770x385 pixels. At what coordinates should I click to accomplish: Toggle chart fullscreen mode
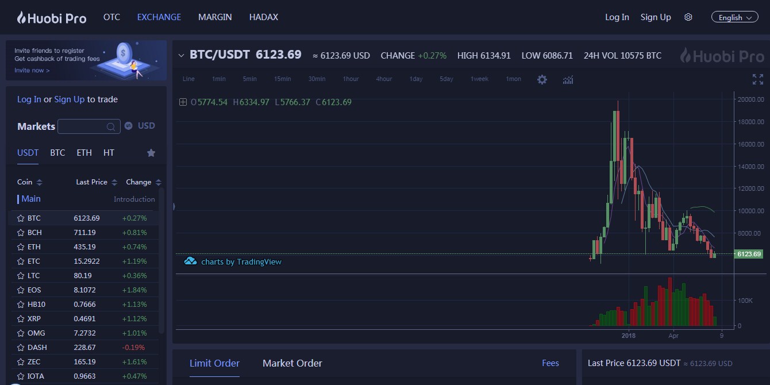point(758,79)
